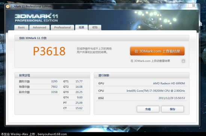Screen dimensions: 206x136
Task: Open the 结果 results tab
Action: click(81, 27)
